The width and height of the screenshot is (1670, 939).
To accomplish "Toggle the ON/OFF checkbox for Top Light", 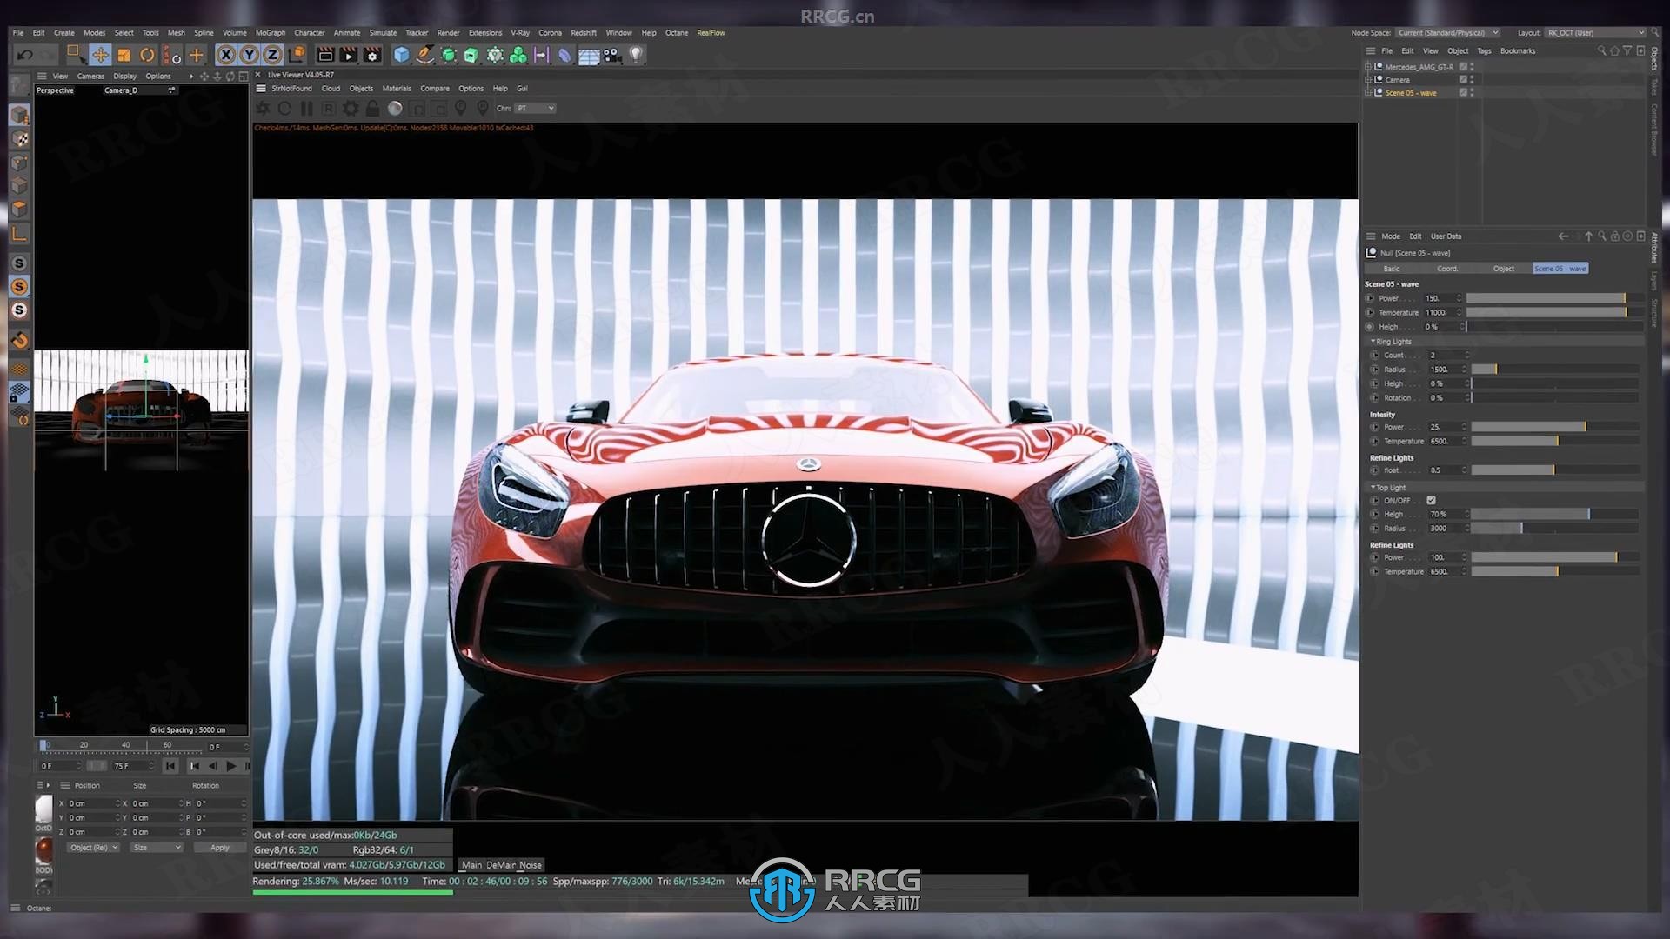I will (x=1430, y=500).
